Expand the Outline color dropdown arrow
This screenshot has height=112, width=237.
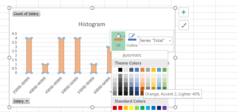tap(138, 36)
